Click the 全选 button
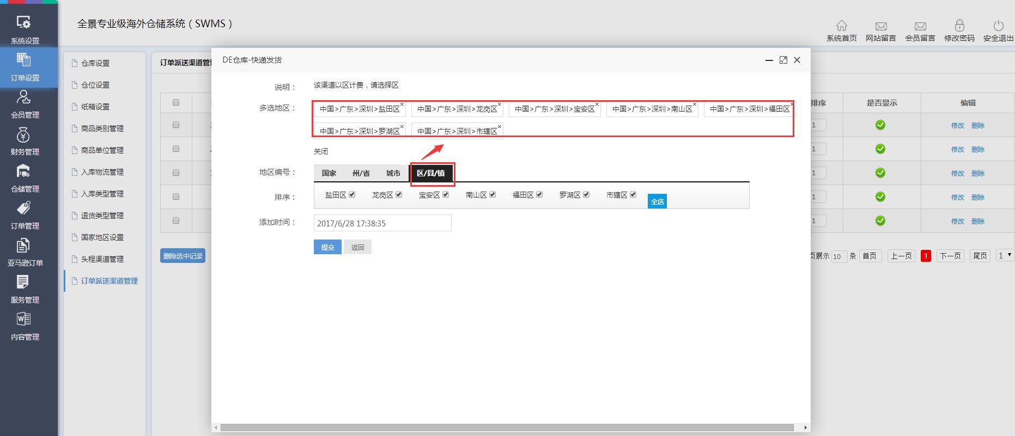 [x=657, y=201]
